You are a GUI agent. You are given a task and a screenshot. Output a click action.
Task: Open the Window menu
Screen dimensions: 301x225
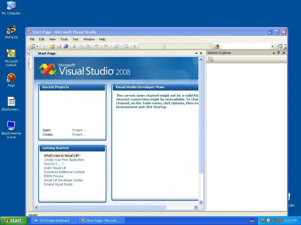click(x=89, y=39)
